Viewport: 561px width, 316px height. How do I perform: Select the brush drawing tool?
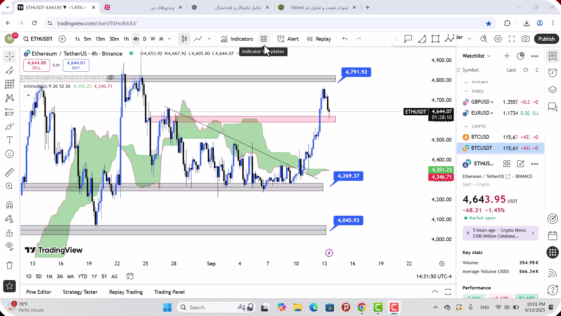tap(10, 126)
